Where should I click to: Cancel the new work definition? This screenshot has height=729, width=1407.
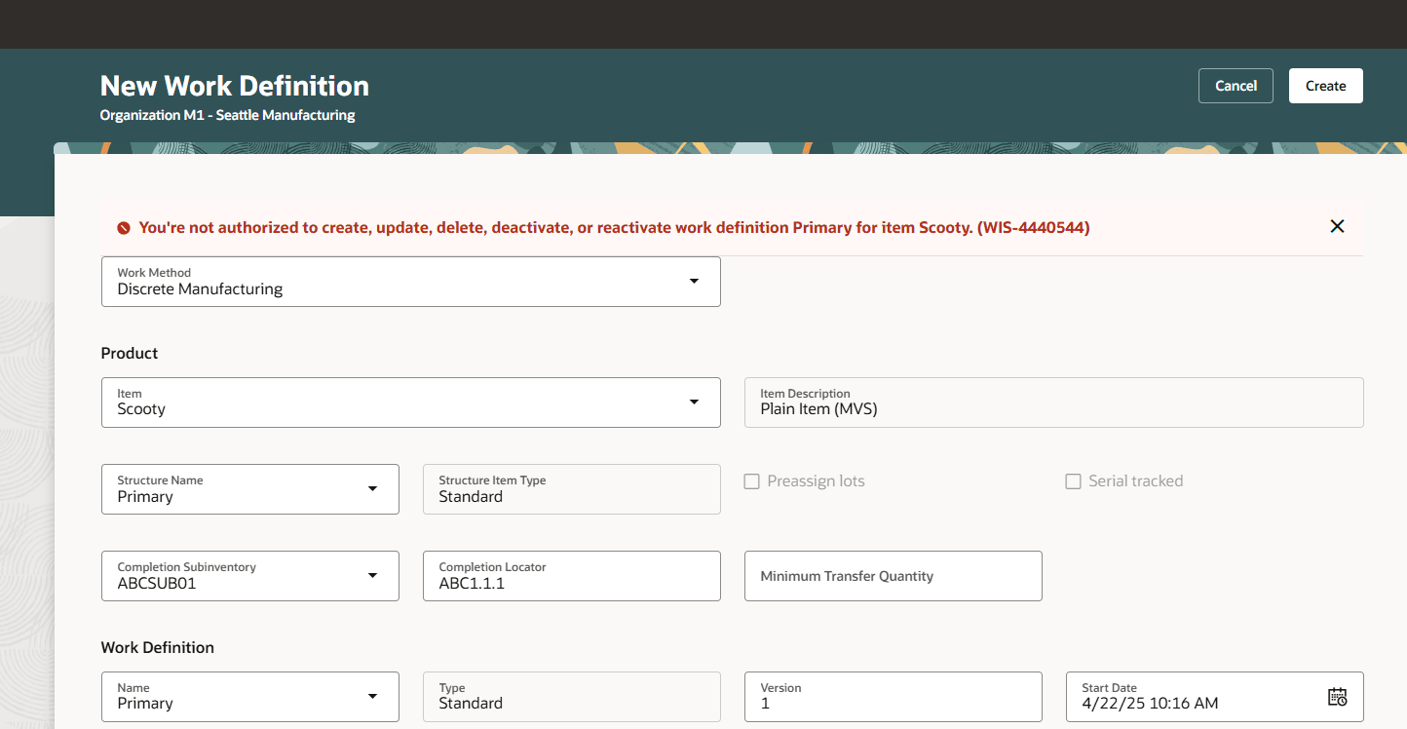pyautogui.click(x=1236, y=85)
